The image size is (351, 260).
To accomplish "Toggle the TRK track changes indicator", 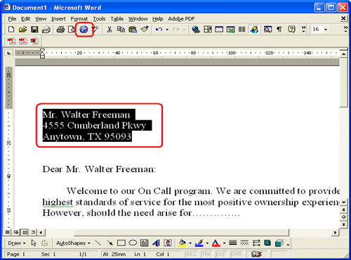I will (x=206, y=254).
